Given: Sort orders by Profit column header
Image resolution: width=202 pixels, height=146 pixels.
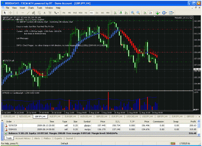Looking at the screenshot, I should [x=193, y=121].
